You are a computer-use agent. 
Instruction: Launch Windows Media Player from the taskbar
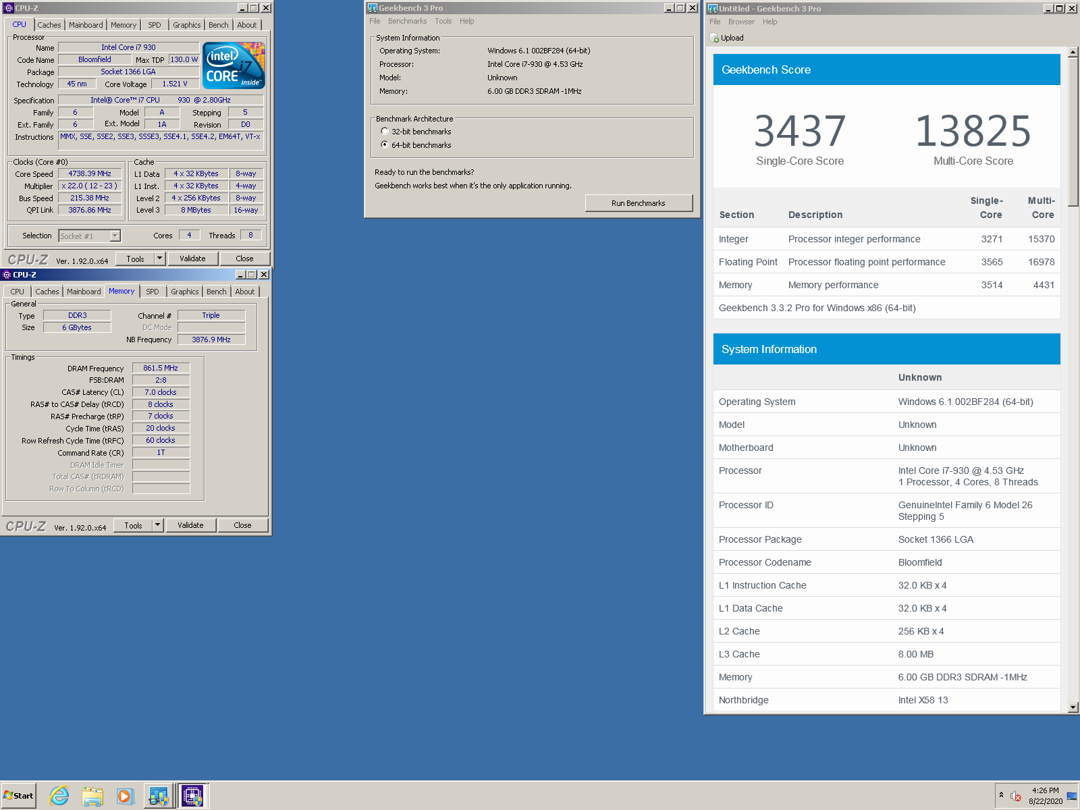[126, 796]
